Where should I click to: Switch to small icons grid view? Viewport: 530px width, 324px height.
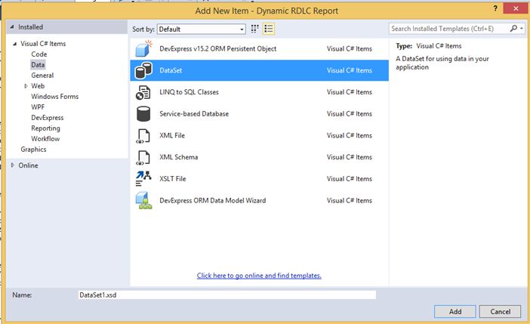click(255, 29)
